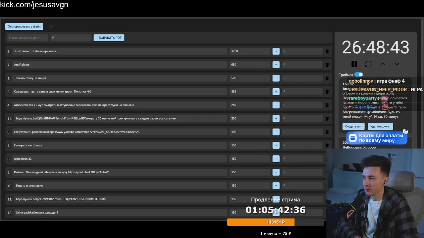Click add-amount ruble field for Just Cause 3
This screenshot has height=238, width=424.
(x=302, y=51)
